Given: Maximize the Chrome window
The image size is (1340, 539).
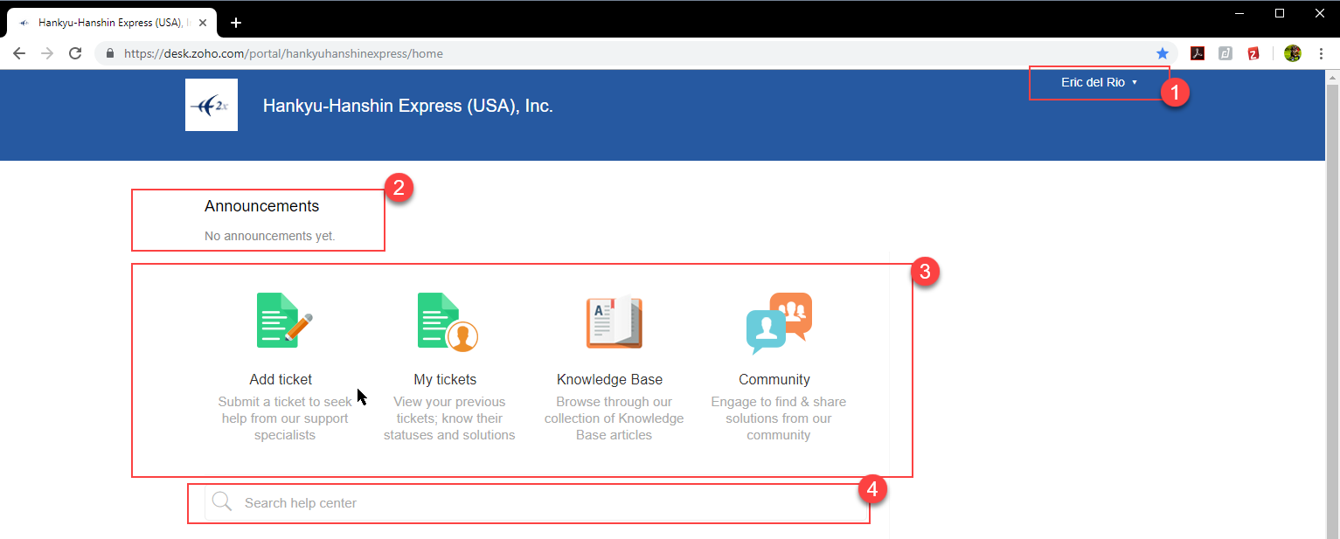Looking at the screenshot, I should pos(1280,12).
